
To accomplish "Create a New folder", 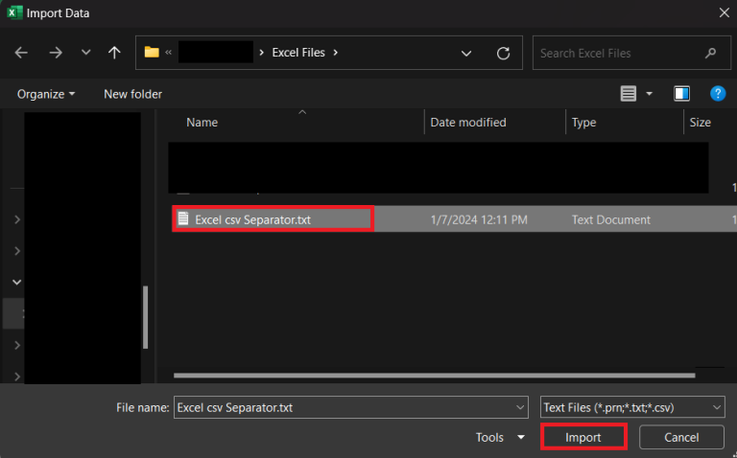I will pyautogui.click(x=132, y=94).
